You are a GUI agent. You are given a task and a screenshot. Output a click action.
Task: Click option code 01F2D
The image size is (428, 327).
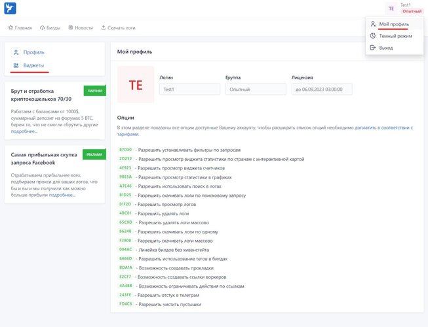[125, 204]
